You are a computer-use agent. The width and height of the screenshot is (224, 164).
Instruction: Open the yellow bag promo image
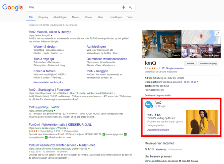click(202, 122)
